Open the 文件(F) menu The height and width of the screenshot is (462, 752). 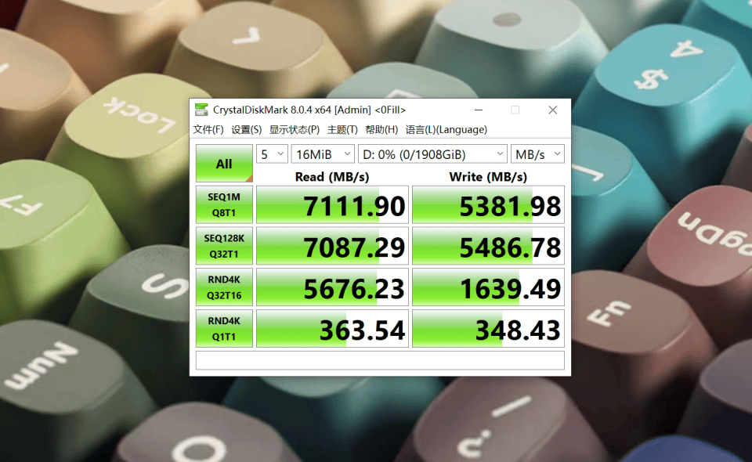click(x=208, y=130)
